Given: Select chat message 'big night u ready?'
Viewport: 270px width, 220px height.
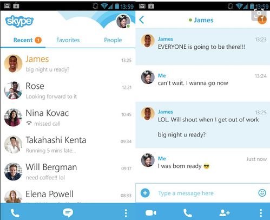Looking at the screenshot, I should 182,135.
